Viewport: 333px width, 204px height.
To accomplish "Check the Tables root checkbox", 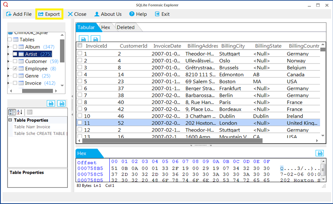I will (x=10, y=39).
